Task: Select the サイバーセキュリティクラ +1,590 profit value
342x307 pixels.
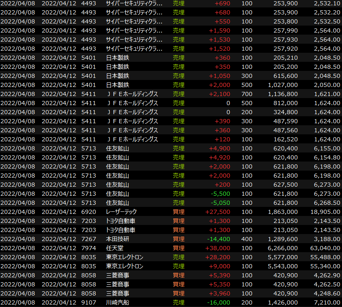Action: [219, 30]
